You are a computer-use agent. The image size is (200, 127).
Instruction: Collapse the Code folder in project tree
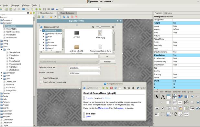coord(2,49)
